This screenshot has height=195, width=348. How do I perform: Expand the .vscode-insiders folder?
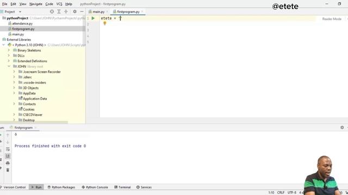click(x=14, y=82)
